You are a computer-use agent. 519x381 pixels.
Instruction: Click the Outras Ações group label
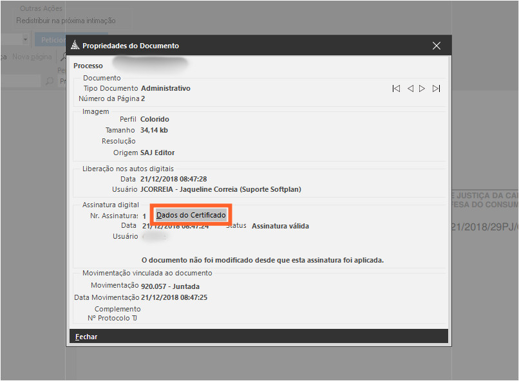(41, 8)
